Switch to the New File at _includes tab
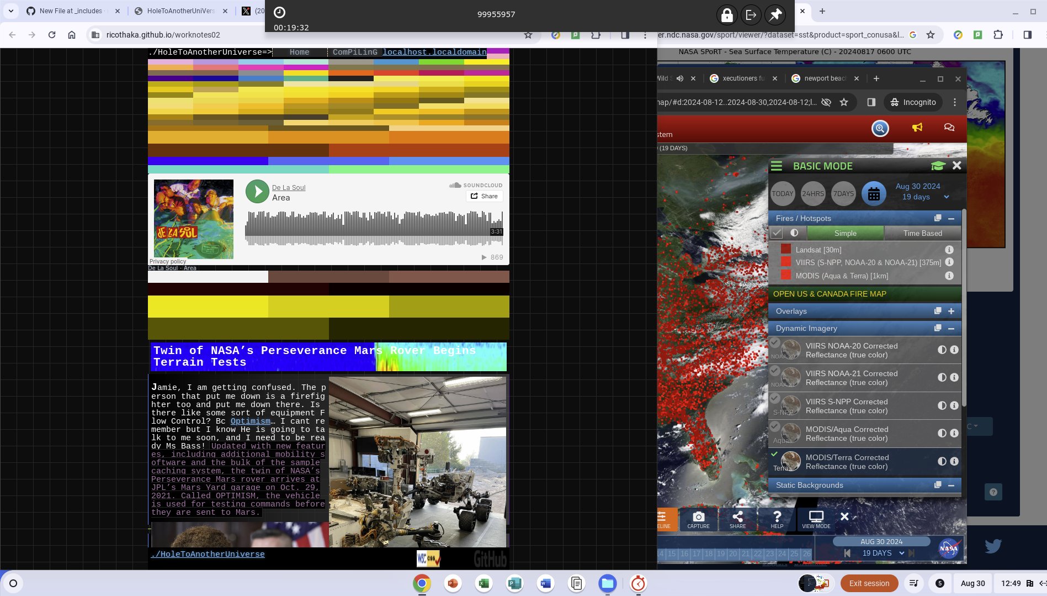1047x596 pixels. (72, 10)
